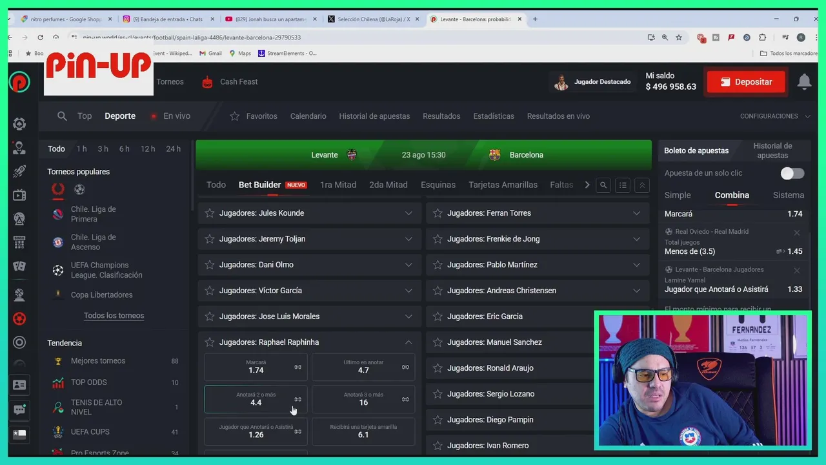Open the cards sidebar icon

pos(19,266)
